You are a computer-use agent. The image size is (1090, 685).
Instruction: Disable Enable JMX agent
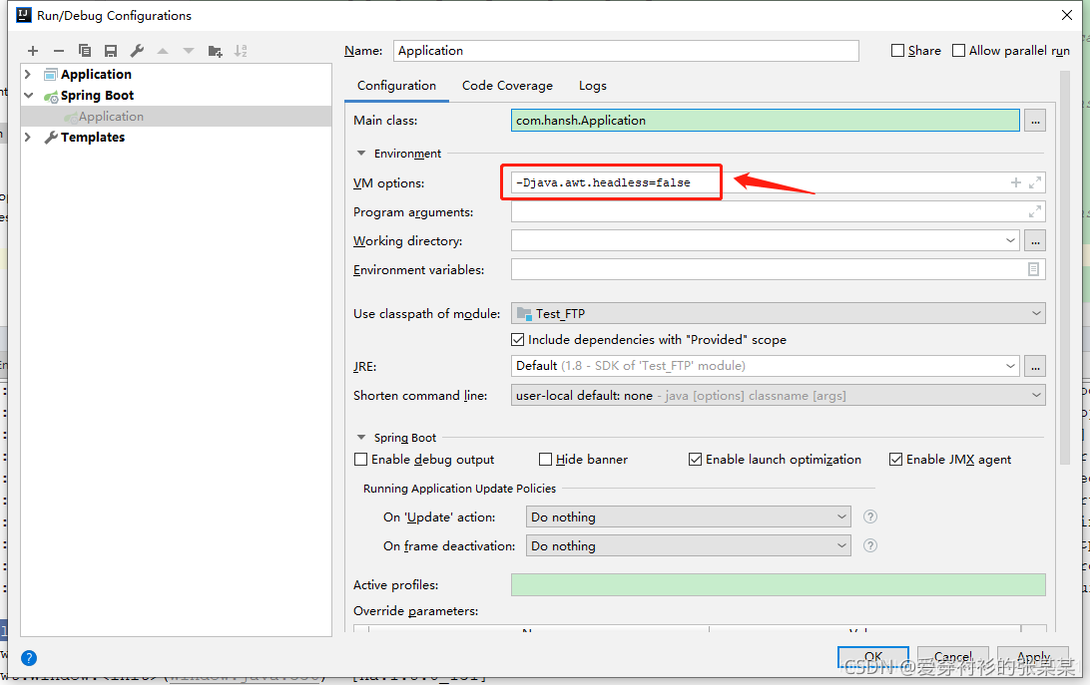[895, 459]
